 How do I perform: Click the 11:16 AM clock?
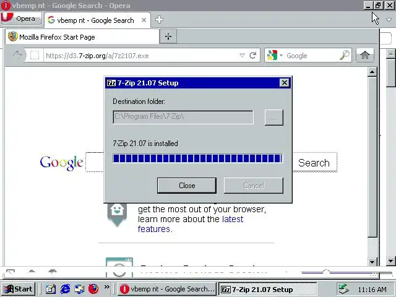[372, 290]
